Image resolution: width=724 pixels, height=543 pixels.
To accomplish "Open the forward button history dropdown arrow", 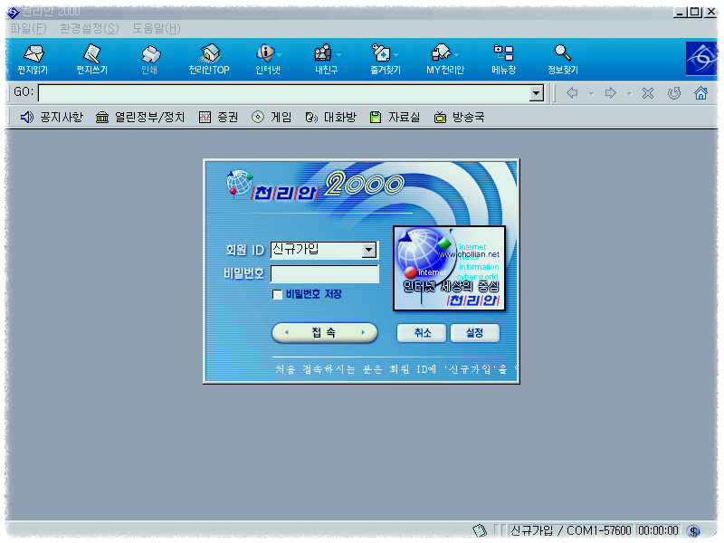I will coord(629,94).
